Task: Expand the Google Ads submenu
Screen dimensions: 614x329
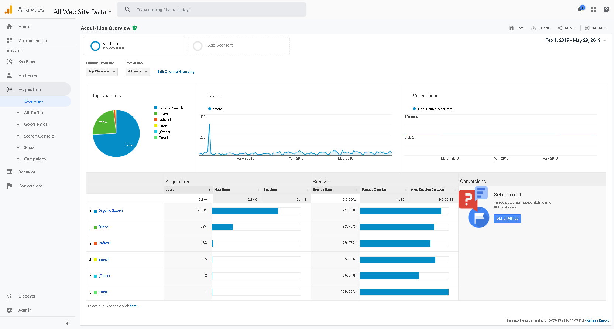Action: pos(18,125)
